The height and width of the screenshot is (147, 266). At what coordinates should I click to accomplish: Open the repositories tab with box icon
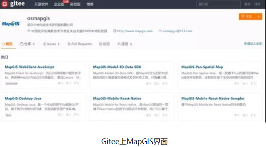click(x=27, y=44)
